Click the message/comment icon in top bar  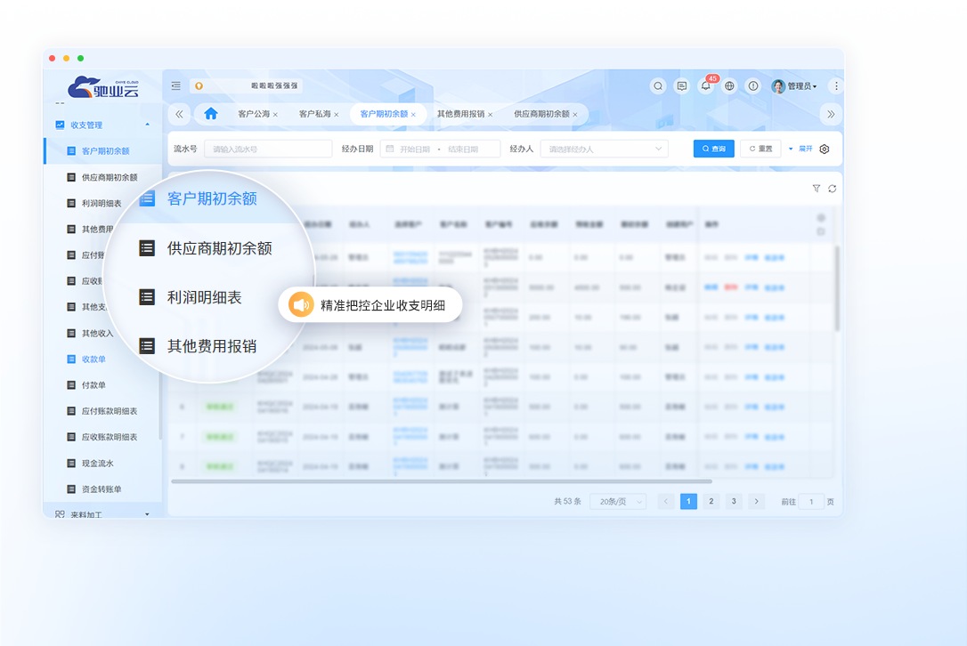[681, 85]
